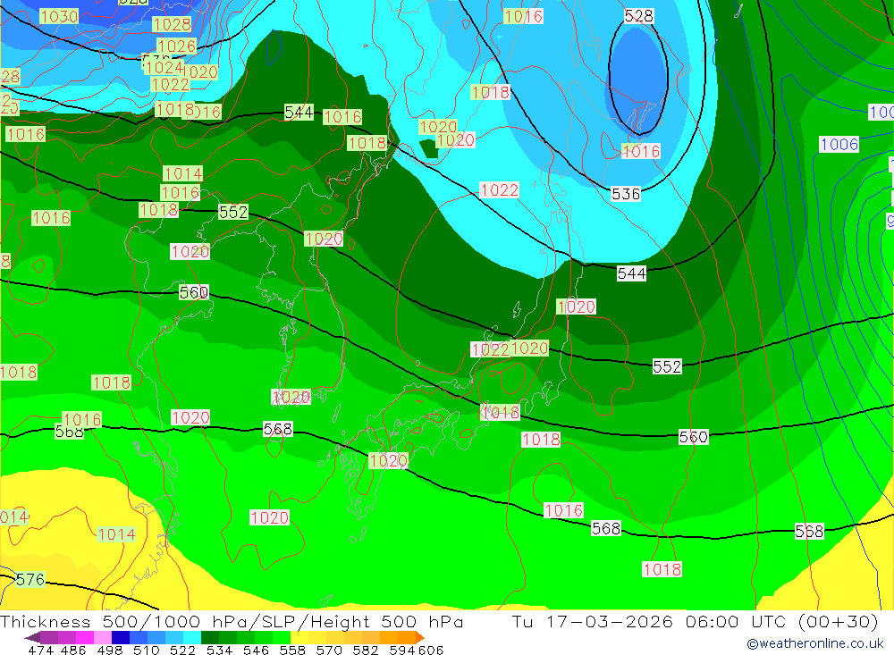Pick the dark blue swatch in the legend
This screenshot has height=655, width=894.
point(121,637)
